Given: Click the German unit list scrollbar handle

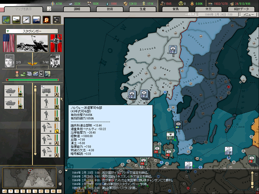Looking at the screenshot, I should tap(35, 90).
